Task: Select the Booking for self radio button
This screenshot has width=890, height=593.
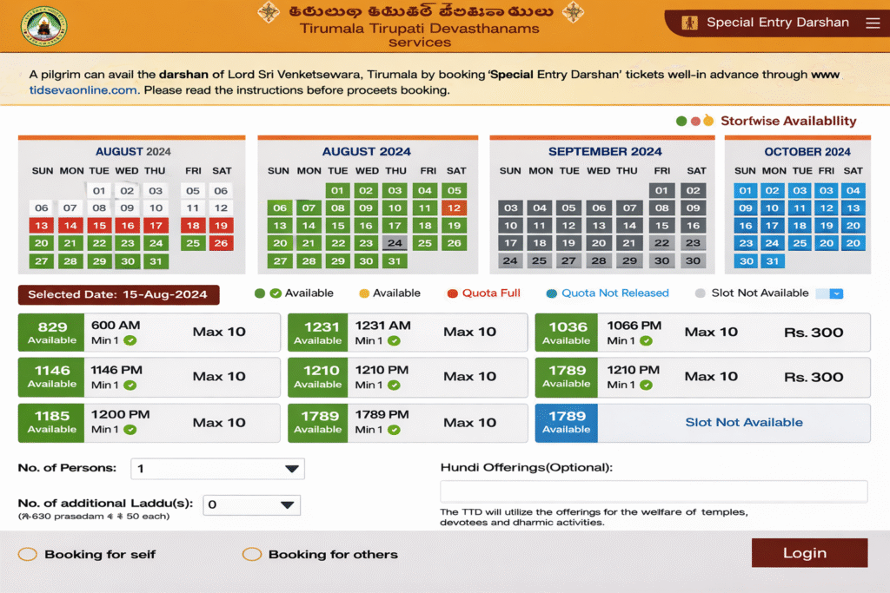Action: tap(25, 553)
